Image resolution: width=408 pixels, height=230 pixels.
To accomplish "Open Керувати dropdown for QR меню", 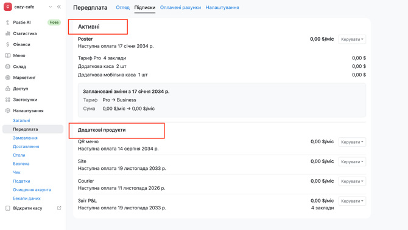I will (352, 142).
